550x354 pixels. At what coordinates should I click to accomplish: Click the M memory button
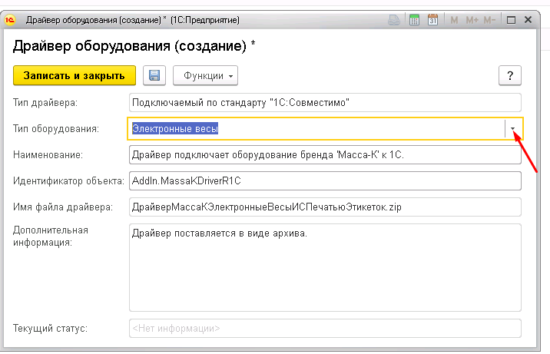coord(454,20)
